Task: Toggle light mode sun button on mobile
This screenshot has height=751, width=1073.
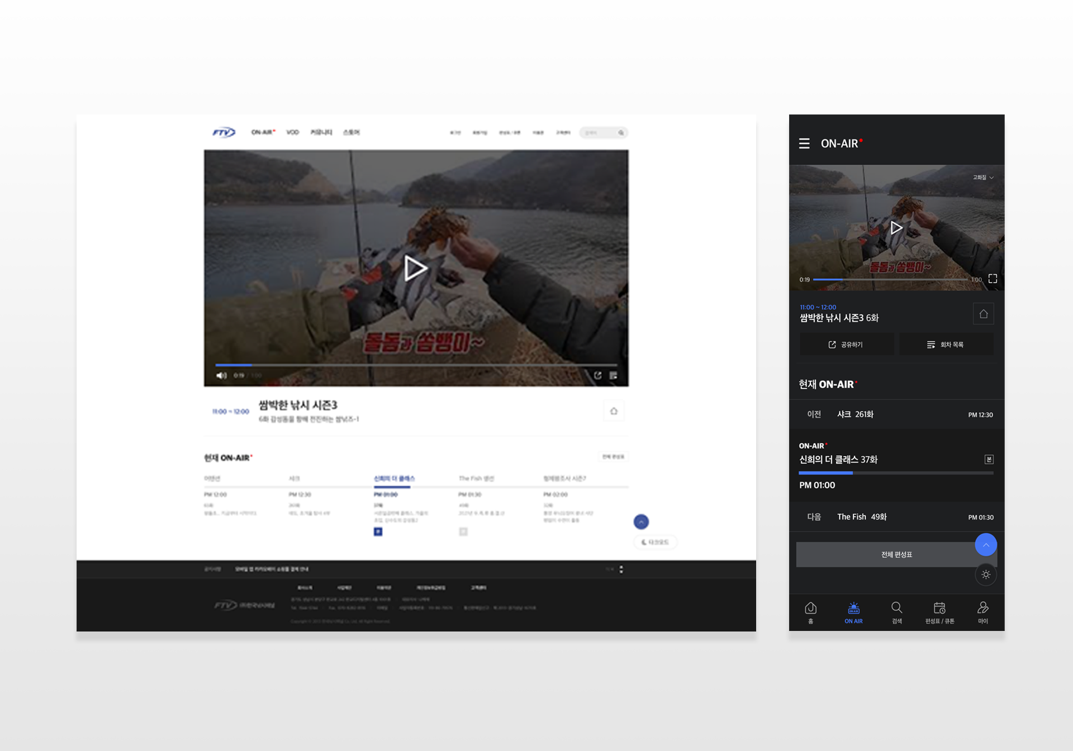Action: (986, 575)
